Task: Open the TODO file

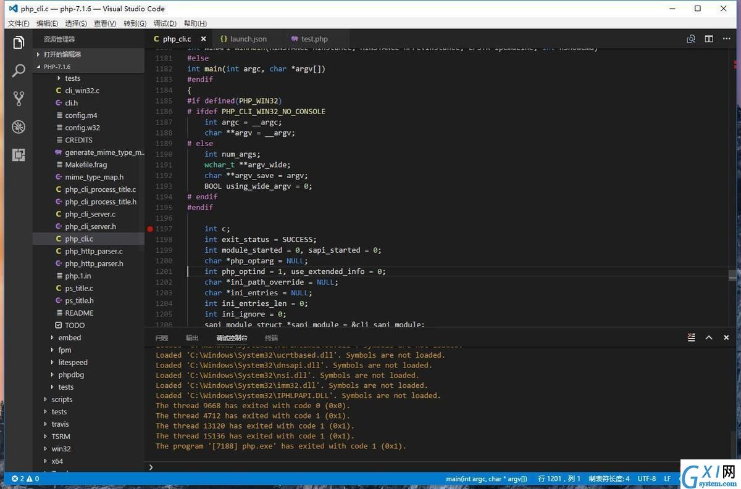Action: pos(88,325)
